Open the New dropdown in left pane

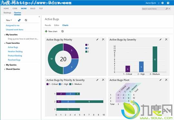pos(9,20)
